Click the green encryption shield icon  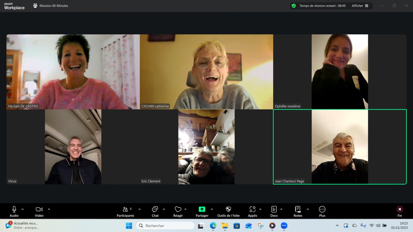(x=294, y=6)
